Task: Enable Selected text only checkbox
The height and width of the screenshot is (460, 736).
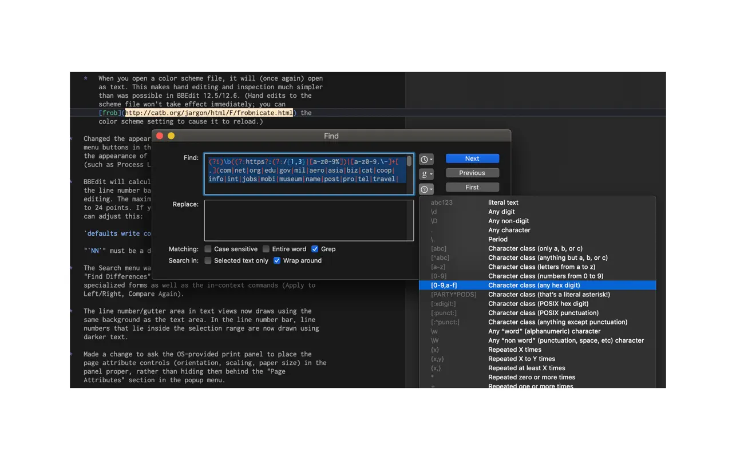Action: (208, 260)
